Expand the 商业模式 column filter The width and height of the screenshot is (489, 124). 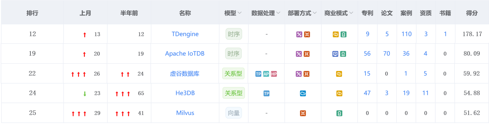(x=339, y=13)
